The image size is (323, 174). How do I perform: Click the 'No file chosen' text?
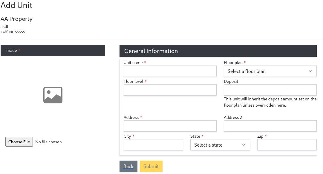pyautogui.click(x=48, y=142)
